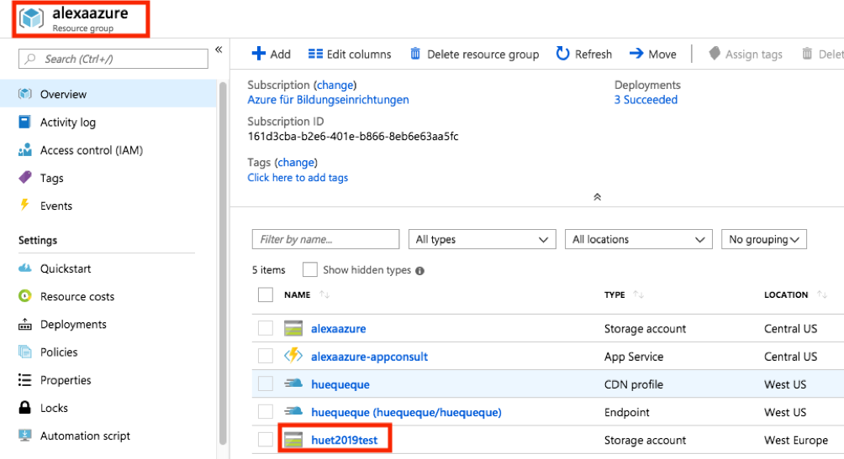This screenshot has height=459, width=844.
Task: Open the All locations dropdown
Action: (638, 239)
